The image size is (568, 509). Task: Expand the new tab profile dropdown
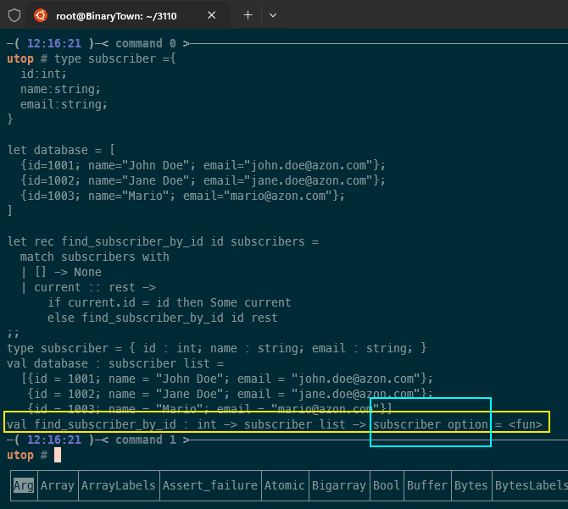click(272, 15)
